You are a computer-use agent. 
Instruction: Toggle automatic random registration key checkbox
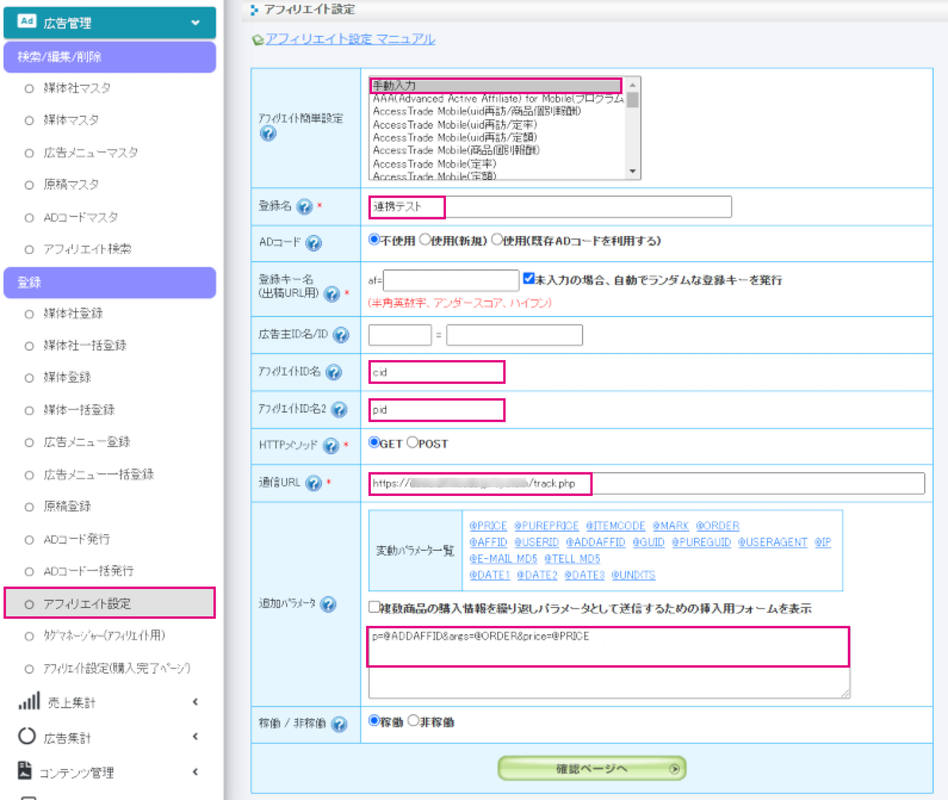529,278
